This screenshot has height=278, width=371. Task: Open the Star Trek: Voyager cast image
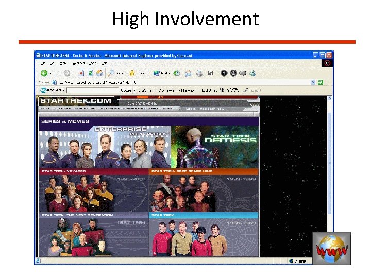point(94,194)
